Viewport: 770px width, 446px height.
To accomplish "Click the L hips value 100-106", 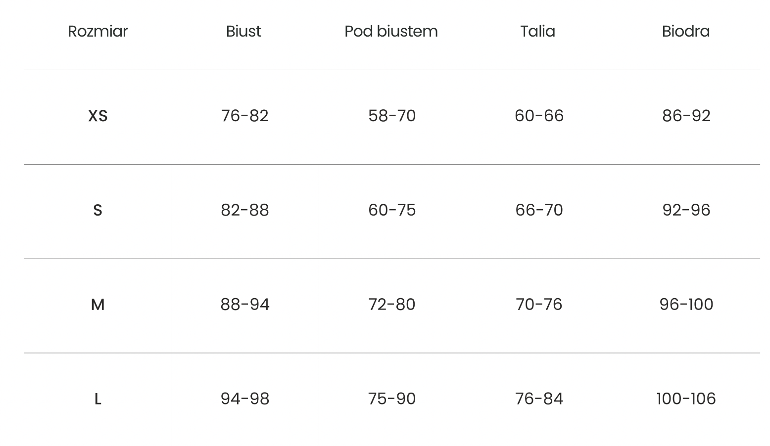I will point(686,399).
